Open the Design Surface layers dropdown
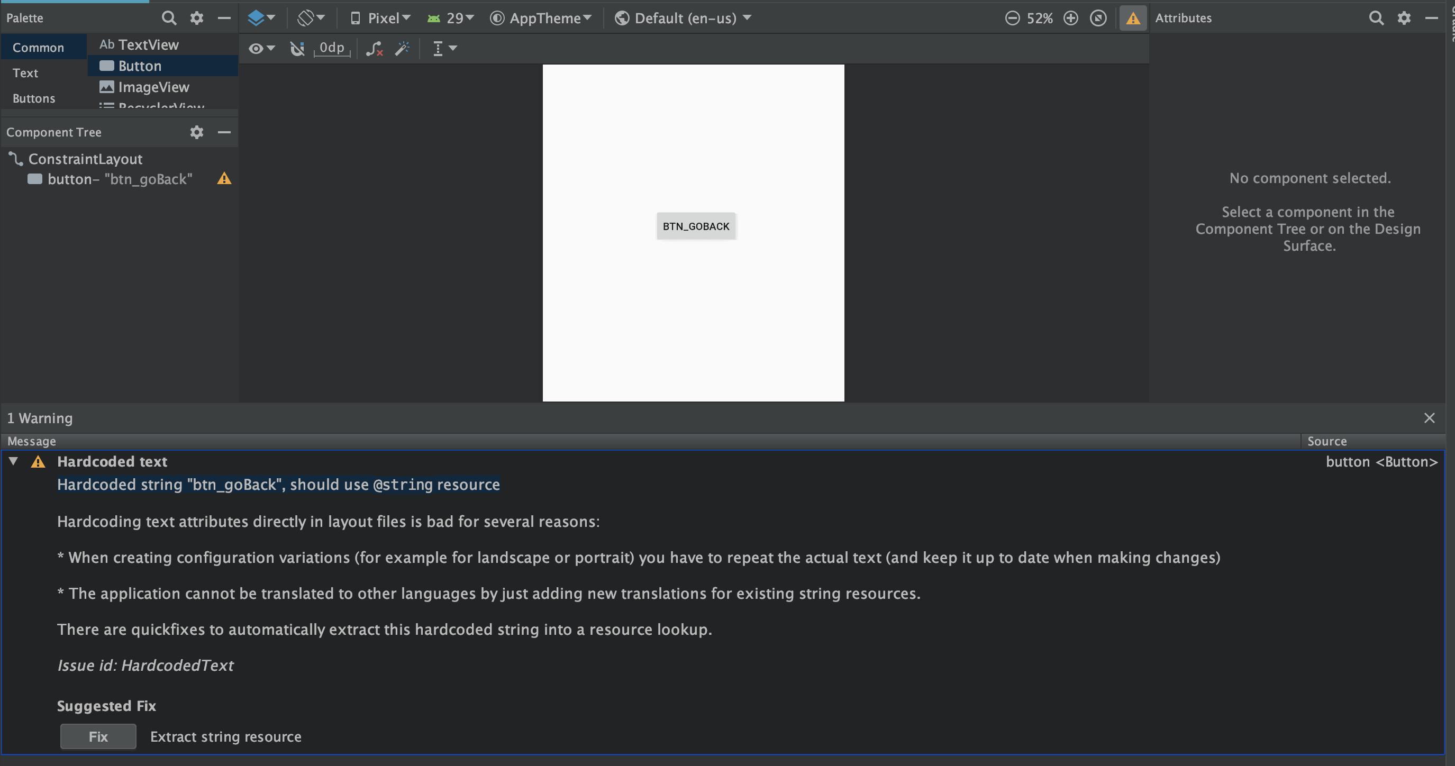 tap(261, 18)
